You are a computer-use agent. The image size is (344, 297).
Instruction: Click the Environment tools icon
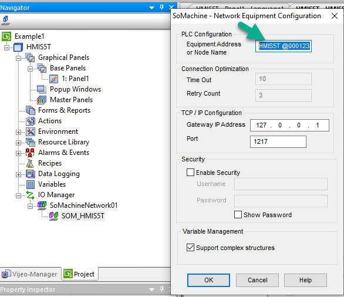[31, 131]
